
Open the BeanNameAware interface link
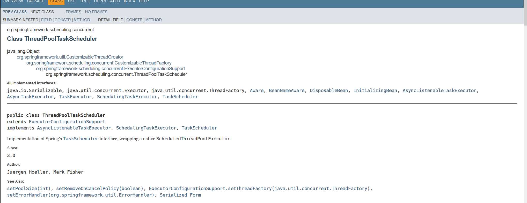tap(287, 91)
